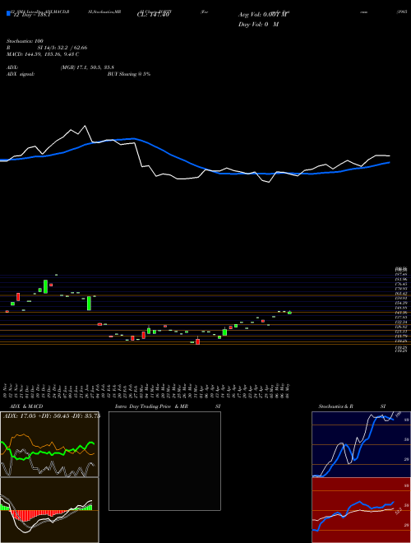
Task: Click the tall green candle that gaps down
Action: tap(89, 304)
